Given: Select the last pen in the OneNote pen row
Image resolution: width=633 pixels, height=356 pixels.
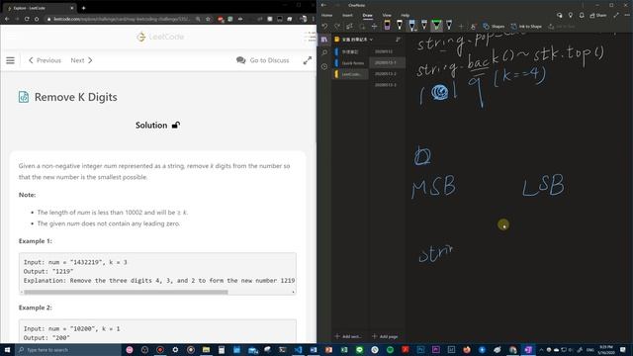Looking at the screenshot, I should (449, 26).
